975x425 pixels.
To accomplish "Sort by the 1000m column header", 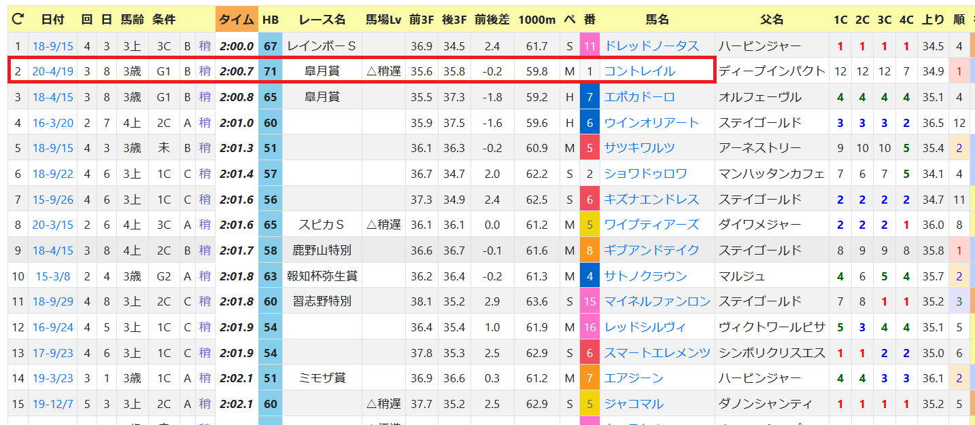I will tap(536, 20).
